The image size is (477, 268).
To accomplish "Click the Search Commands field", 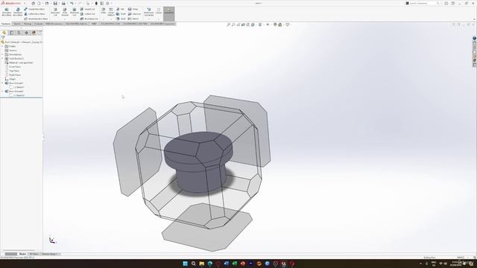I will click(x=423, y=3).
